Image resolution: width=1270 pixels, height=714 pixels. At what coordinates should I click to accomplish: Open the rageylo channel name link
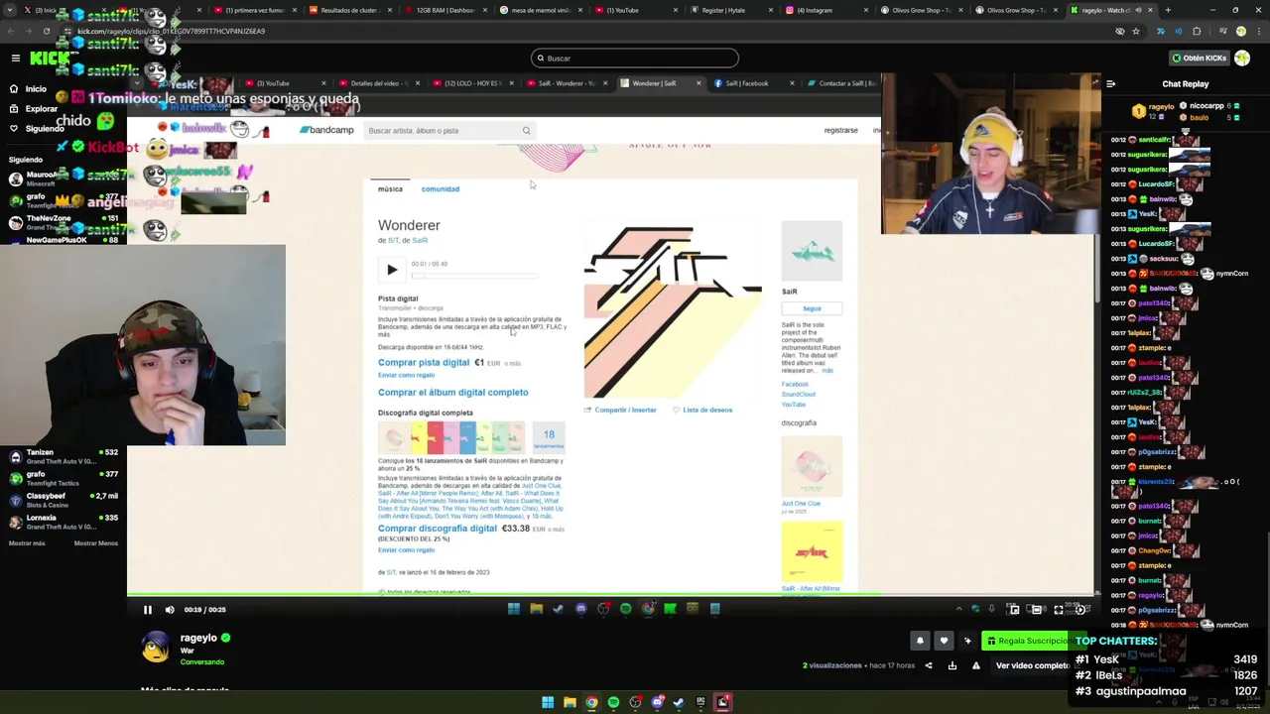198,638
